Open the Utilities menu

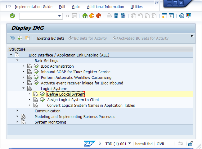137,7
